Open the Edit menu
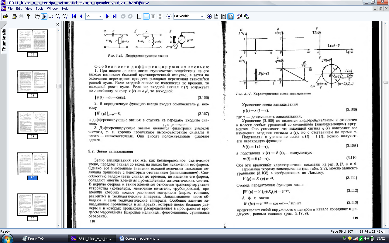Viewport: 389px width, 243px height. click(x=19, y=9)
